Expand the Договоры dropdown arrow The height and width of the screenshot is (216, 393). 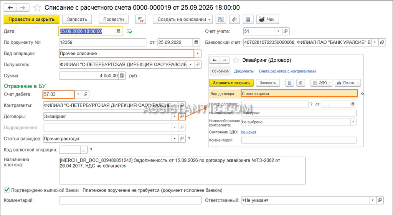pos(175,116)
